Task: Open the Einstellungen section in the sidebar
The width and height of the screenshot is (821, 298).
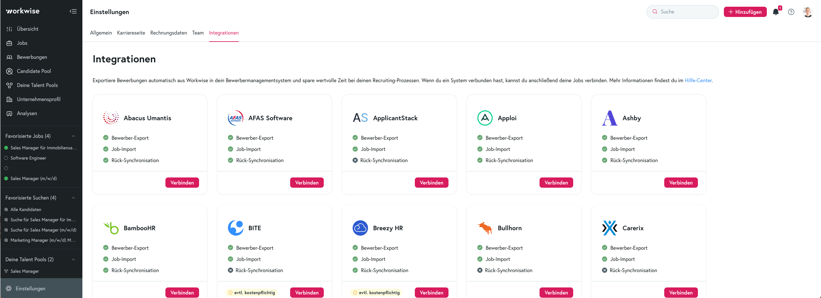Action: (x=30, y=288)
